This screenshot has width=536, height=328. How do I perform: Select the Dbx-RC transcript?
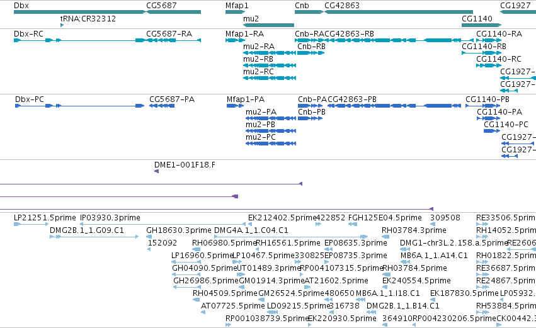click(x=79, y=40)
